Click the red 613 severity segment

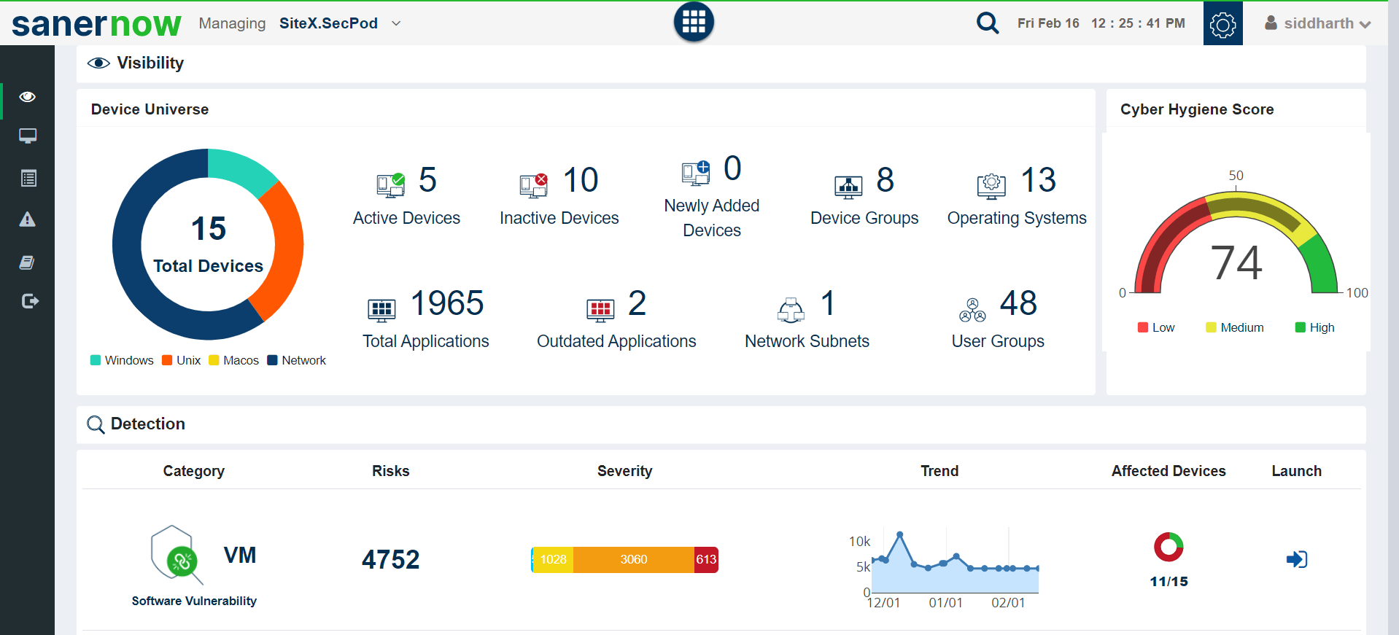click(705, 559)
